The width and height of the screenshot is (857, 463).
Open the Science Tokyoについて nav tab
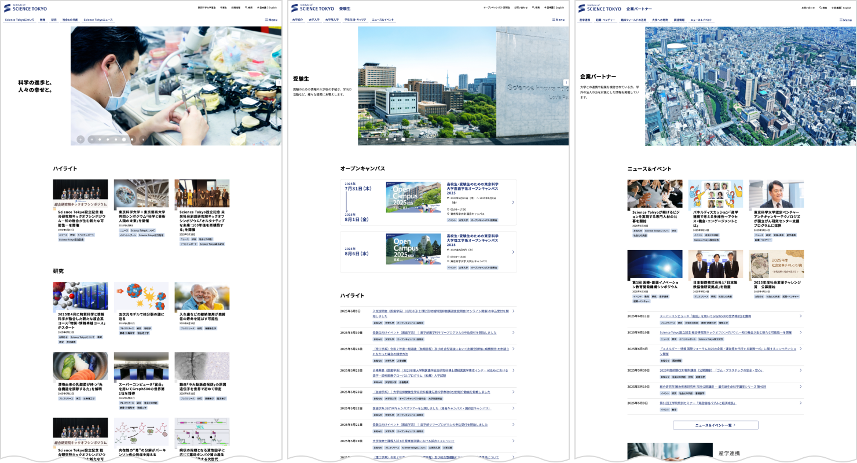point(19,20)
